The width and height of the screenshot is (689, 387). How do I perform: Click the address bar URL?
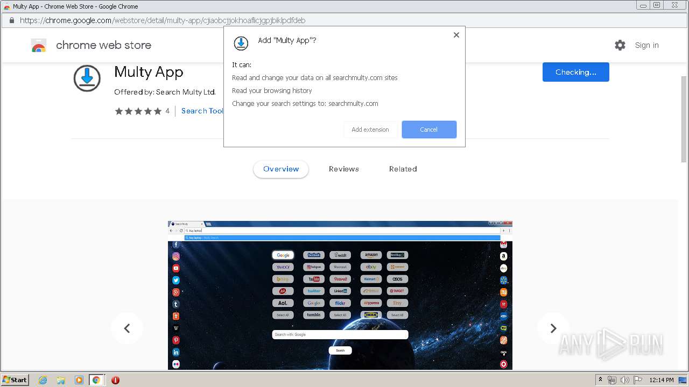point(163,20)
